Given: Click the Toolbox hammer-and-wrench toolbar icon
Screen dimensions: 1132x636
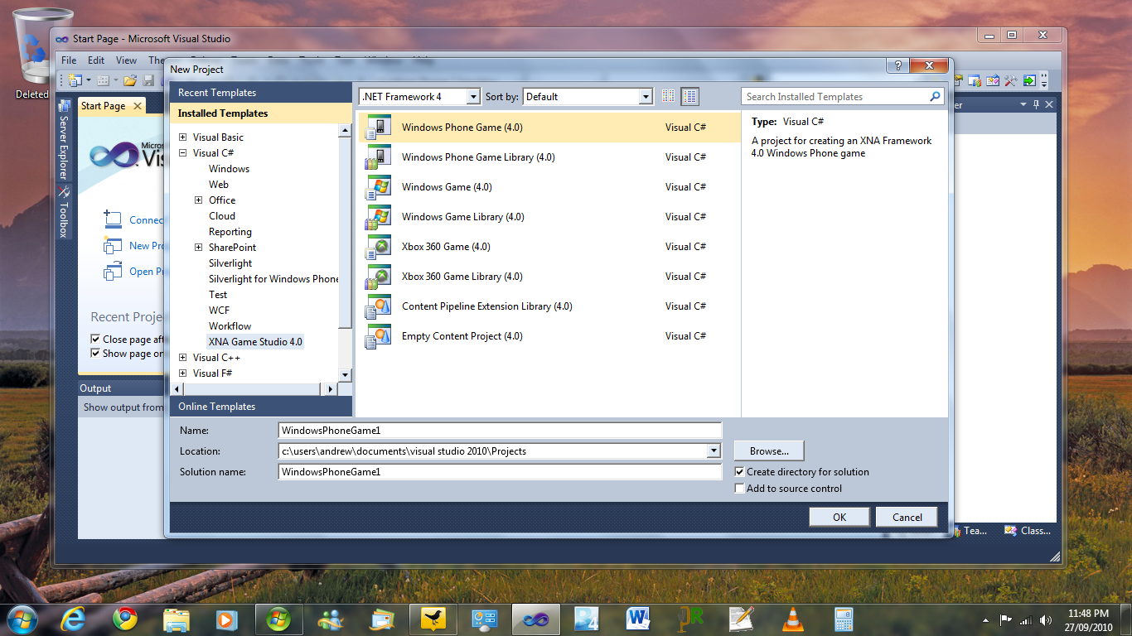Looking at the screenshot, I should click(1011, 80).
